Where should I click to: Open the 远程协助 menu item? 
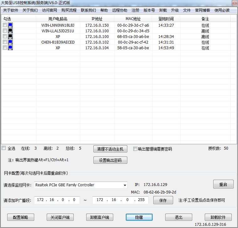[120, 10]
